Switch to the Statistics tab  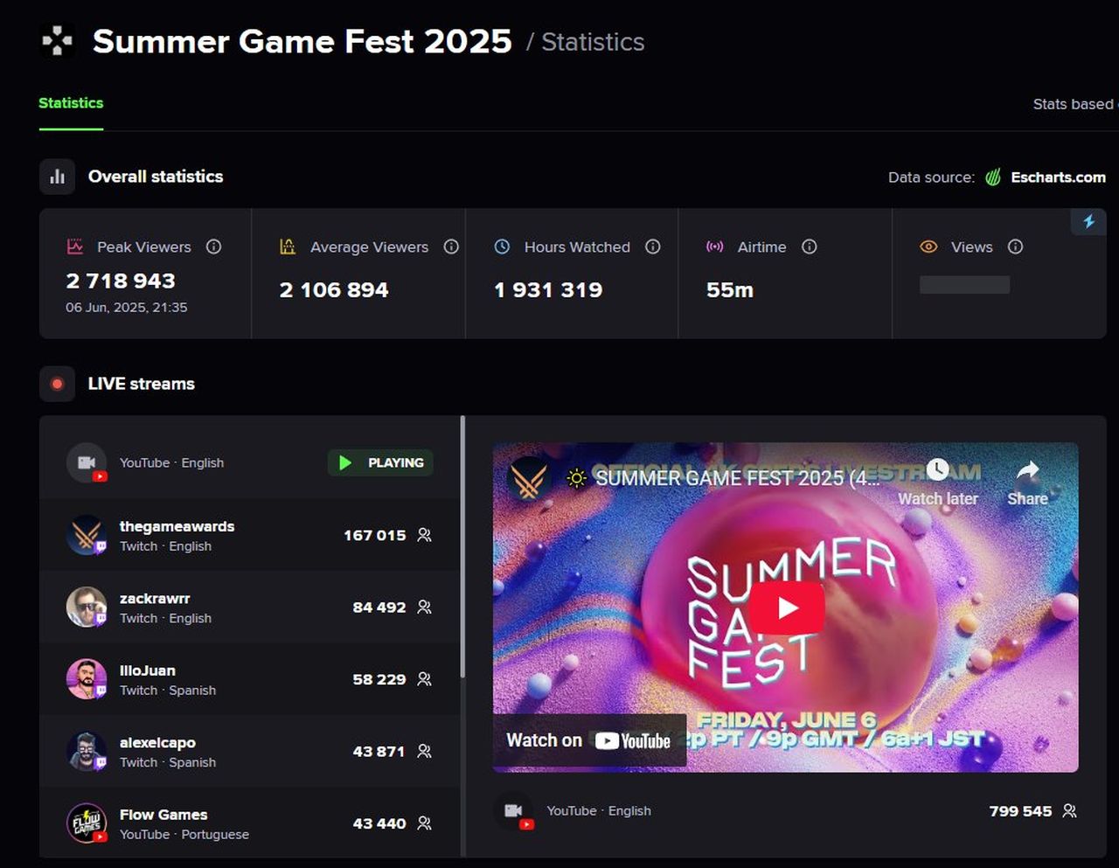70,102
